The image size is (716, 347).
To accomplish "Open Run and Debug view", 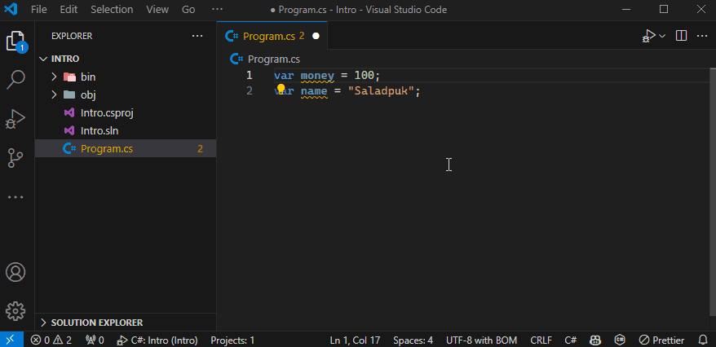I will 15,120.
